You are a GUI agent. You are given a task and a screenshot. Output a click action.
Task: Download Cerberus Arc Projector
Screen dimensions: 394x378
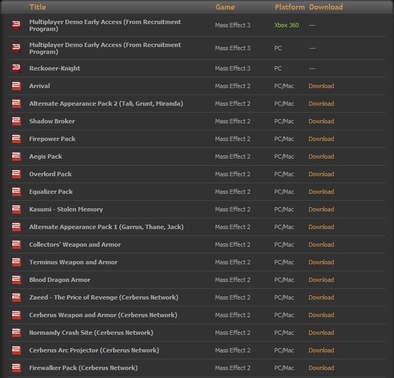(321, 350)
